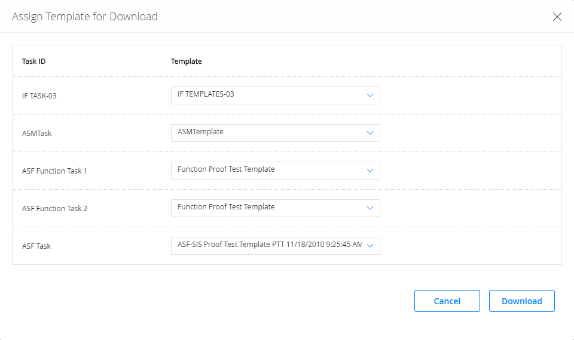Select the IF TASK-03 row label
Viewport: 574px width, 340px height.
pyautogui.click(x=39, y=95)
